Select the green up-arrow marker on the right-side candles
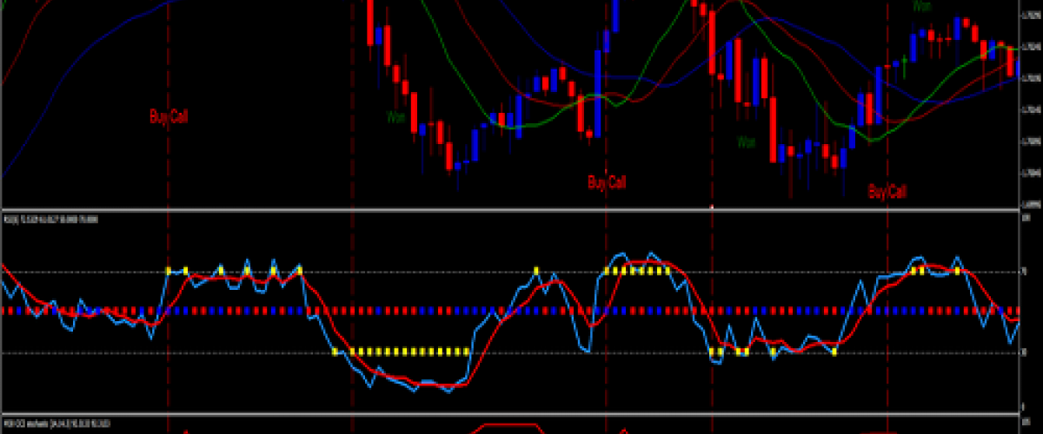The width and height of the screenshot is (1043, 434). tap(905, 59)
